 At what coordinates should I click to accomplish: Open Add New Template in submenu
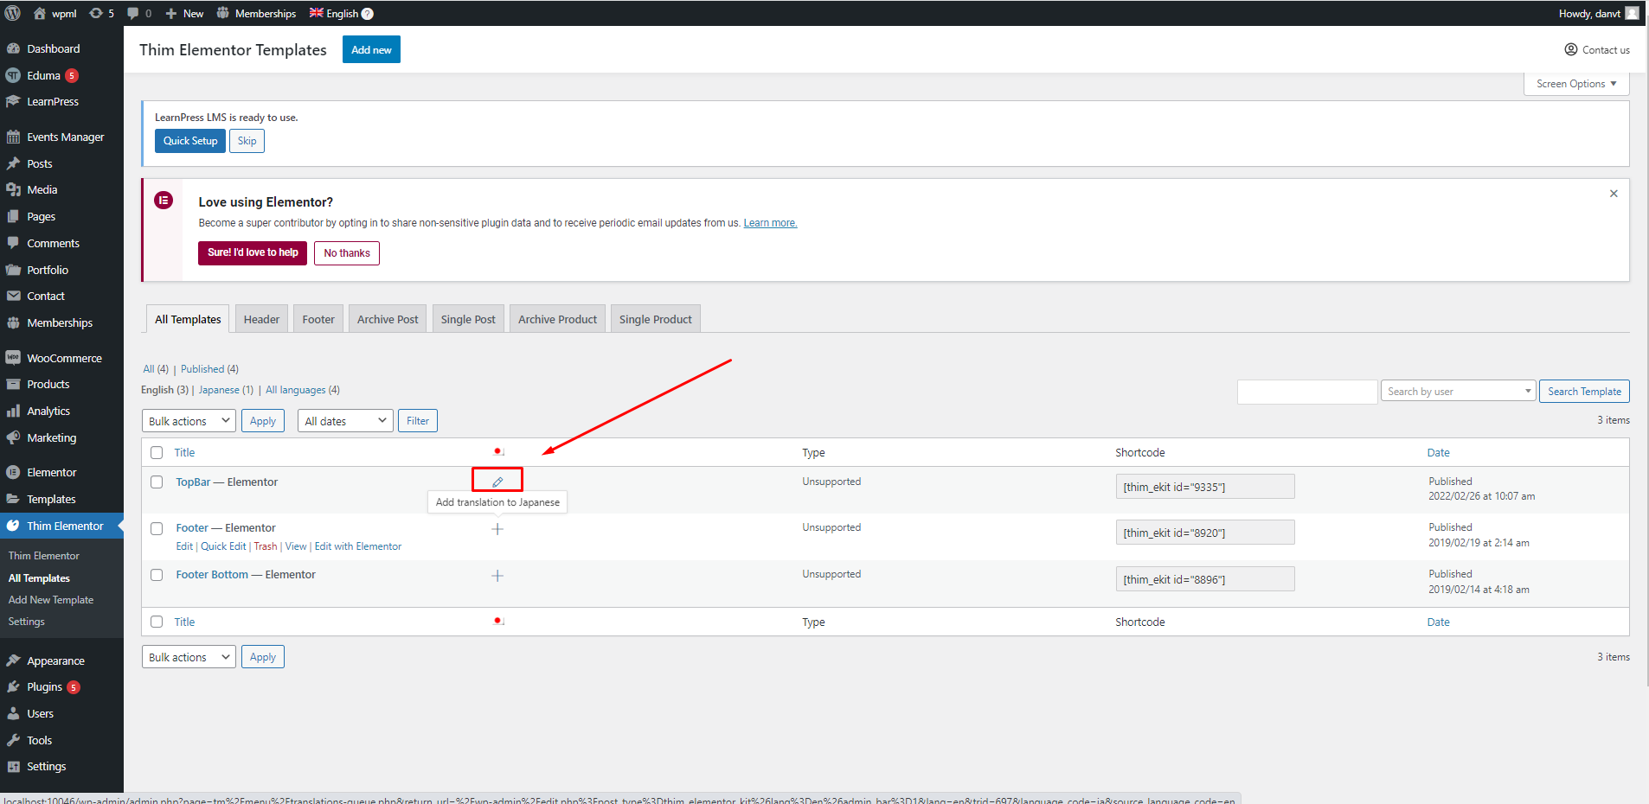(51, 600)
